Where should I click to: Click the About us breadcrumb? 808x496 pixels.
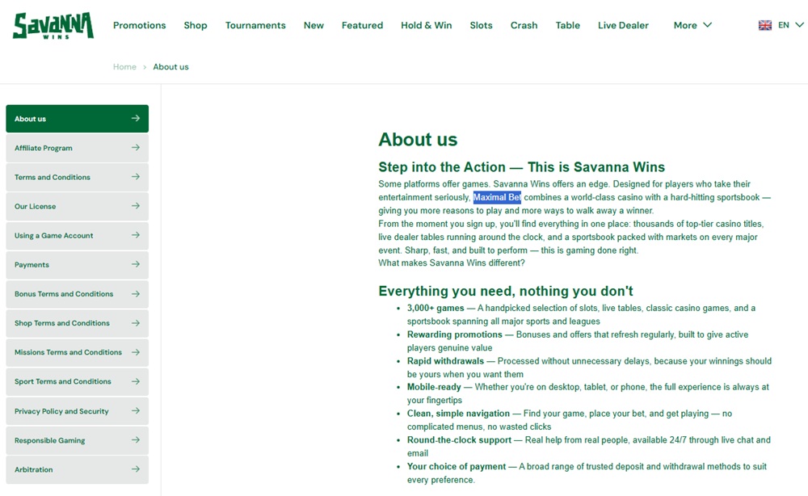(x=171, y=67)
